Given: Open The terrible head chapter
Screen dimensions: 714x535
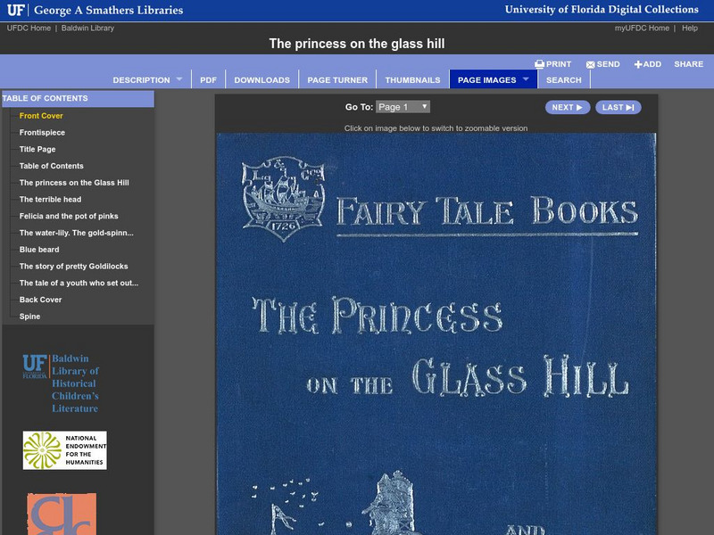Looking at the screenshot, I should coord(50,199).
